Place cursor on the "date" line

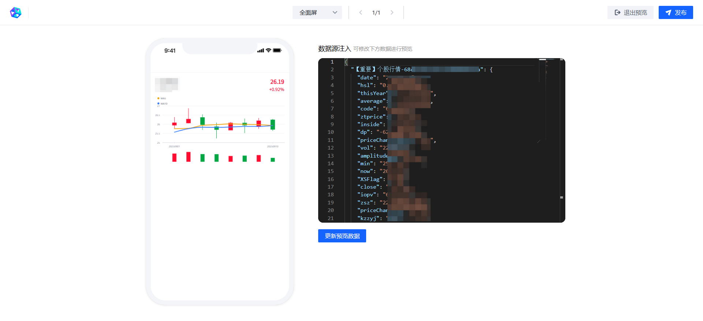[x=367, y=78]
